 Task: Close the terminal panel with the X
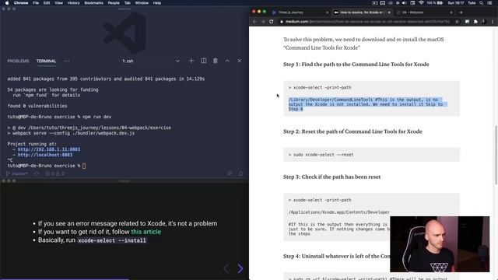point(240,61)
